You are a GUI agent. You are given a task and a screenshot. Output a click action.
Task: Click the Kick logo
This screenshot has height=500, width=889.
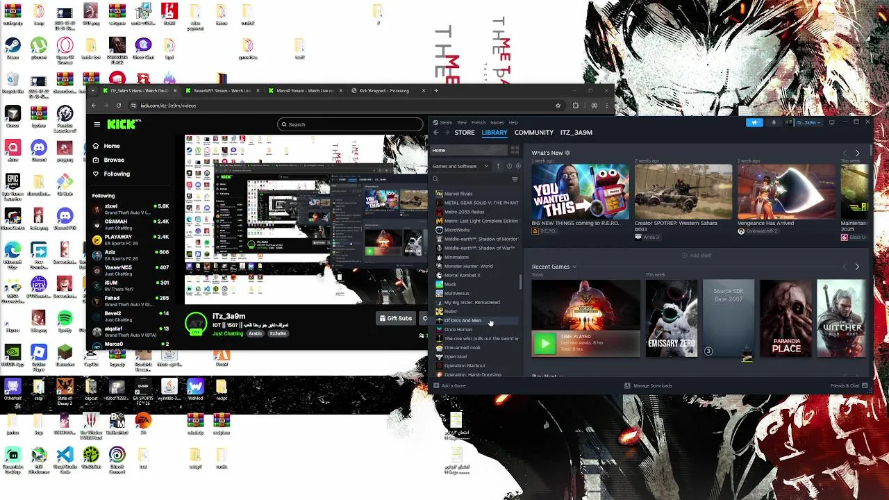[x=123, y=124]
